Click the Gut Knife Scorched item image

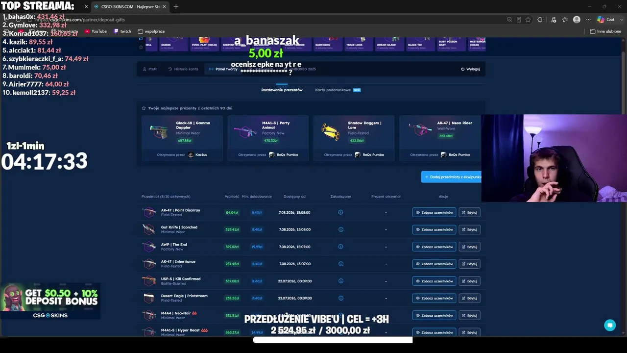[x=149, y=229]
